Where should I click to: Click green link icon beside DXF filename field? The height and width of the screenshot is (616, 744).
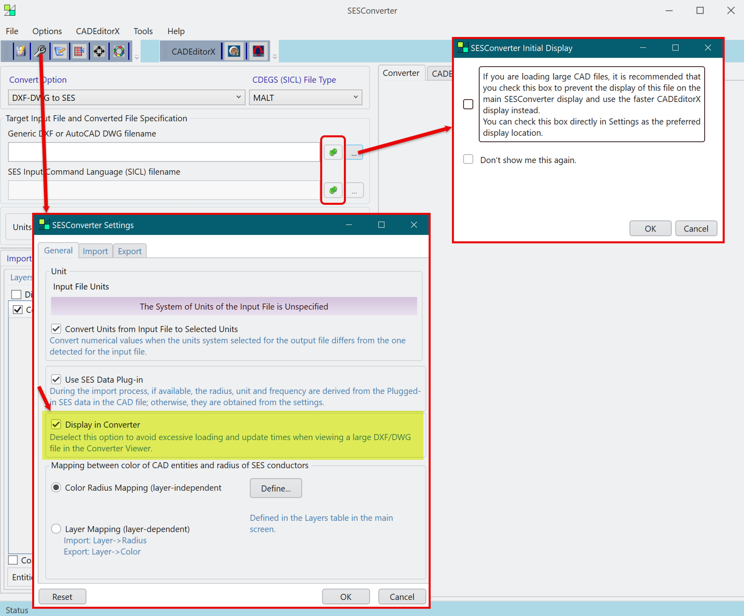(x=333, y=152)
